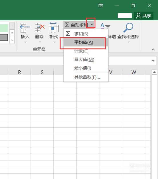Choose 求和(S) from the menu

[86, 34]
